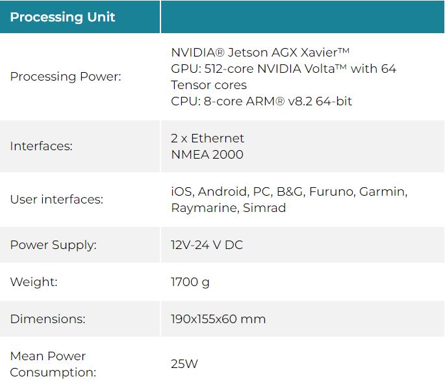The image size is (445, 381).
Task: Select the Mean Power Consumption label
Action: click(x=53, y=364)
